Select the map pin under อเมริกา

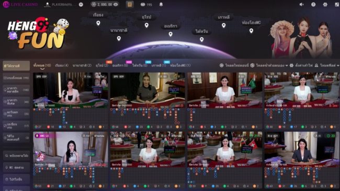tap(171, 35)
